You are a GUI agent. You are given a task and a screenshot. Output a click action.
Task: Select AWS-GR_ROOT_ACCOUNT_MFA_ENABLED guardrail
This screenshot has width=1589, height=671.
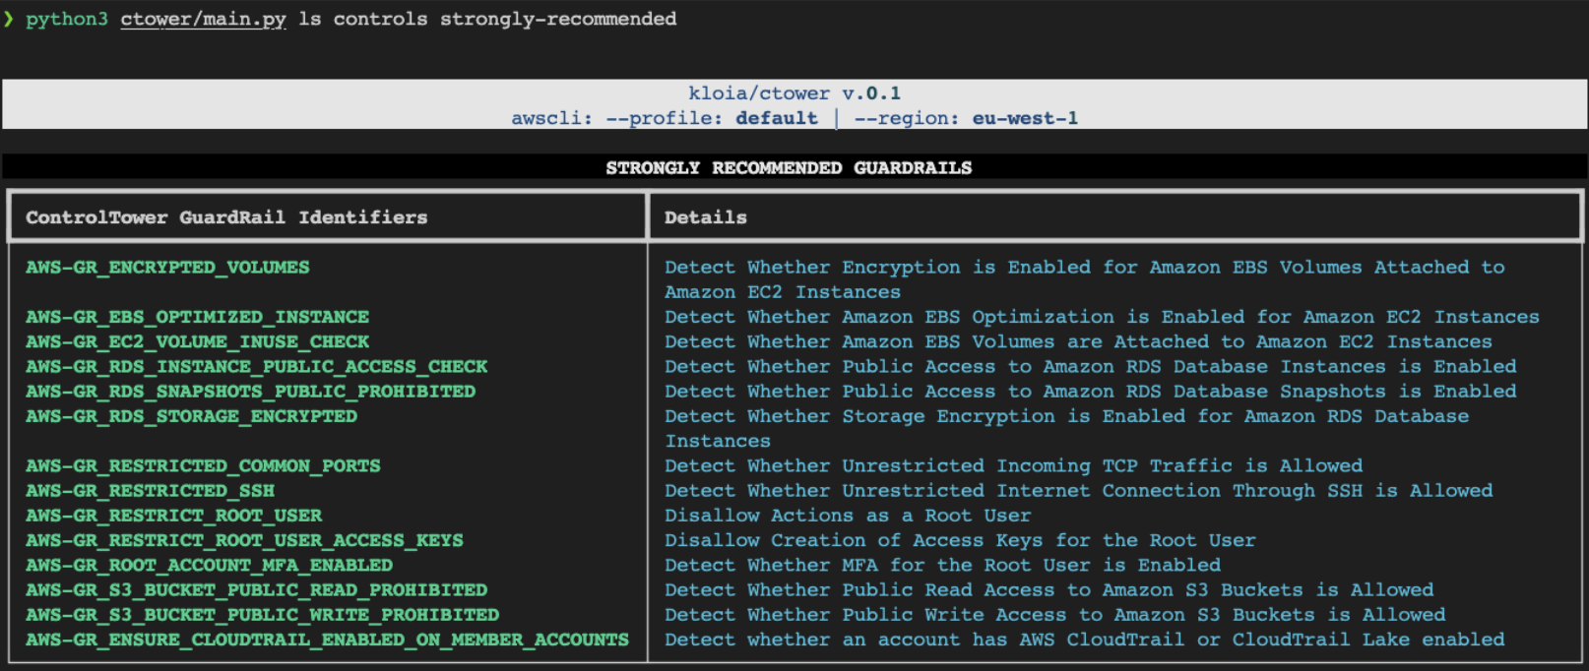(x=209, y=565)
